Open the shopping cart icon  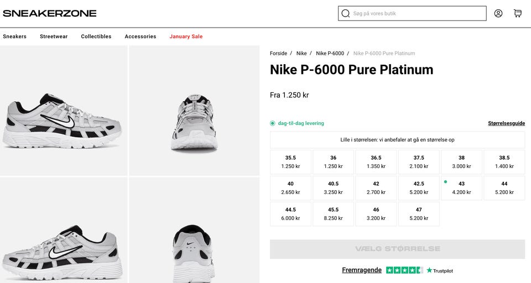point(517,13)
